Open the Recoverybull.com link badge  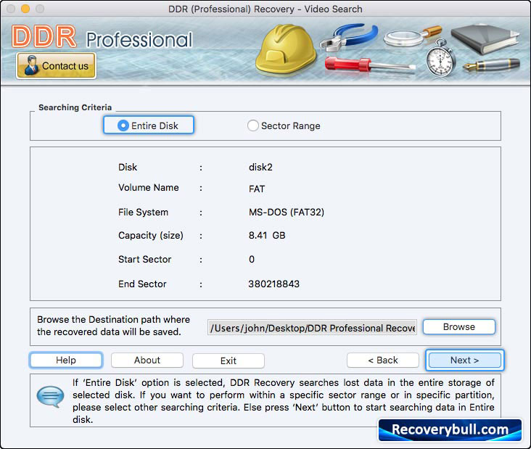pyautogui.click(x=450, y=429)
